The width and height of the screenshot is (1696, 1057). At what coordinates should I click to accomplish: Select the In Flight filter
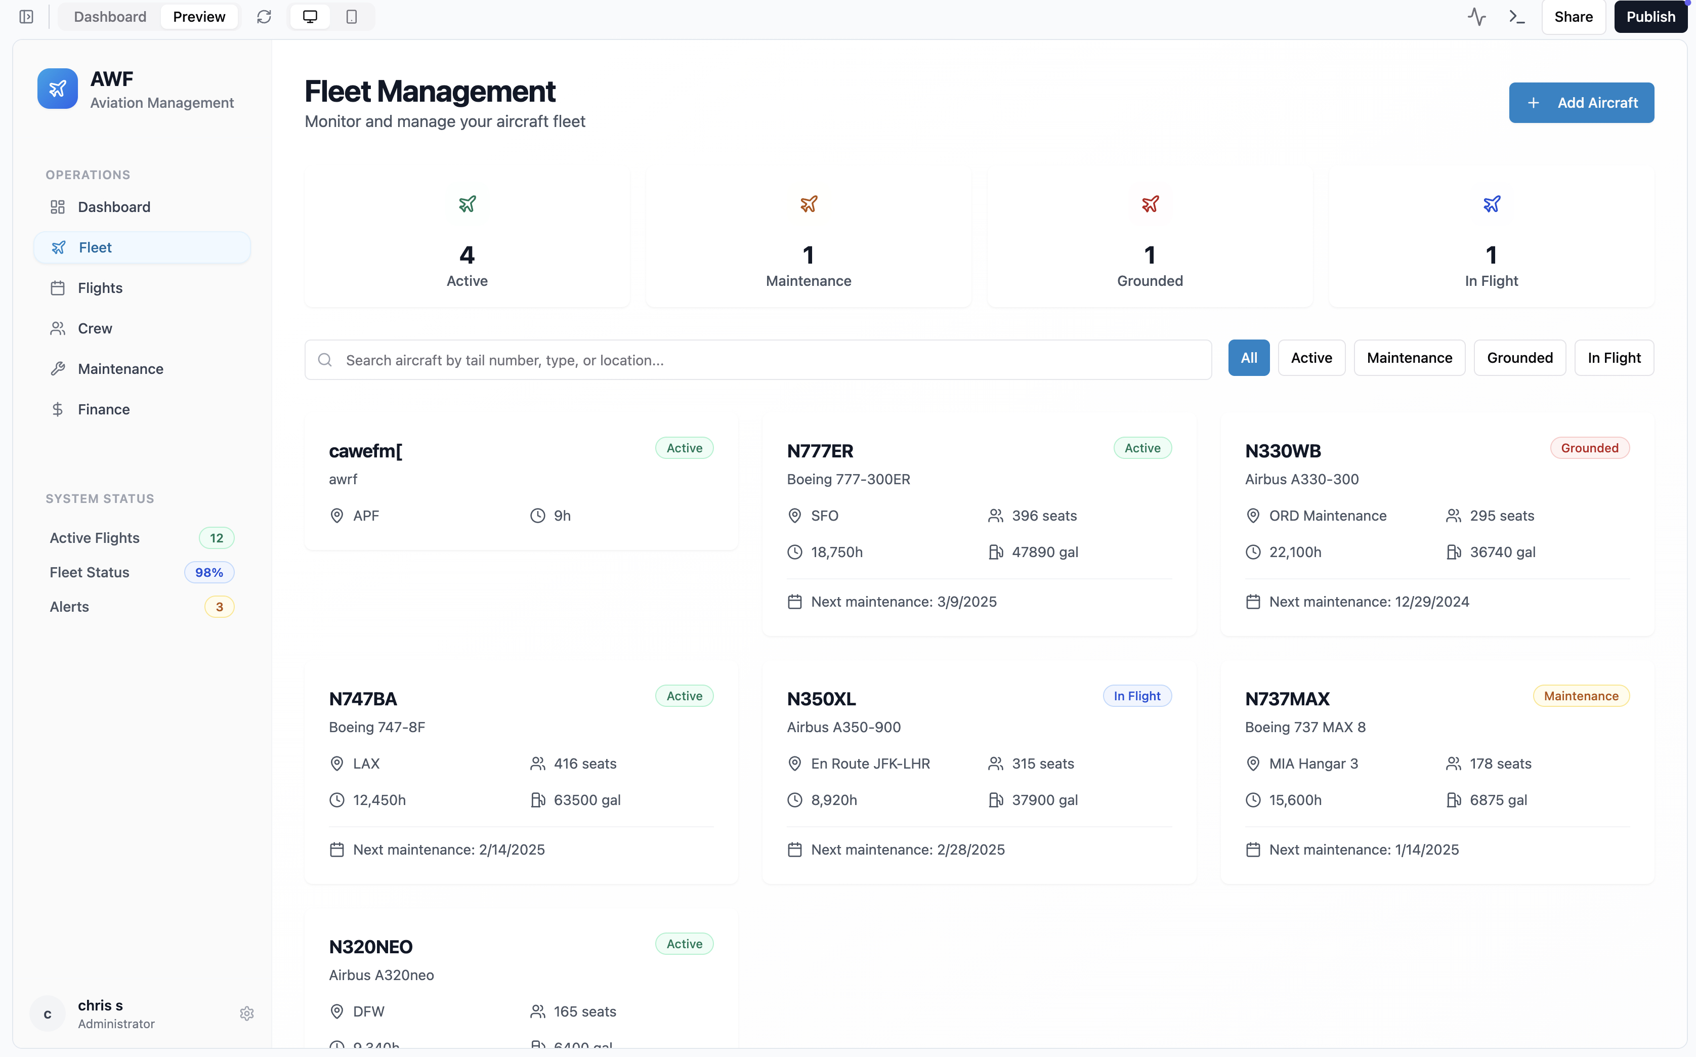point(1614,358)
